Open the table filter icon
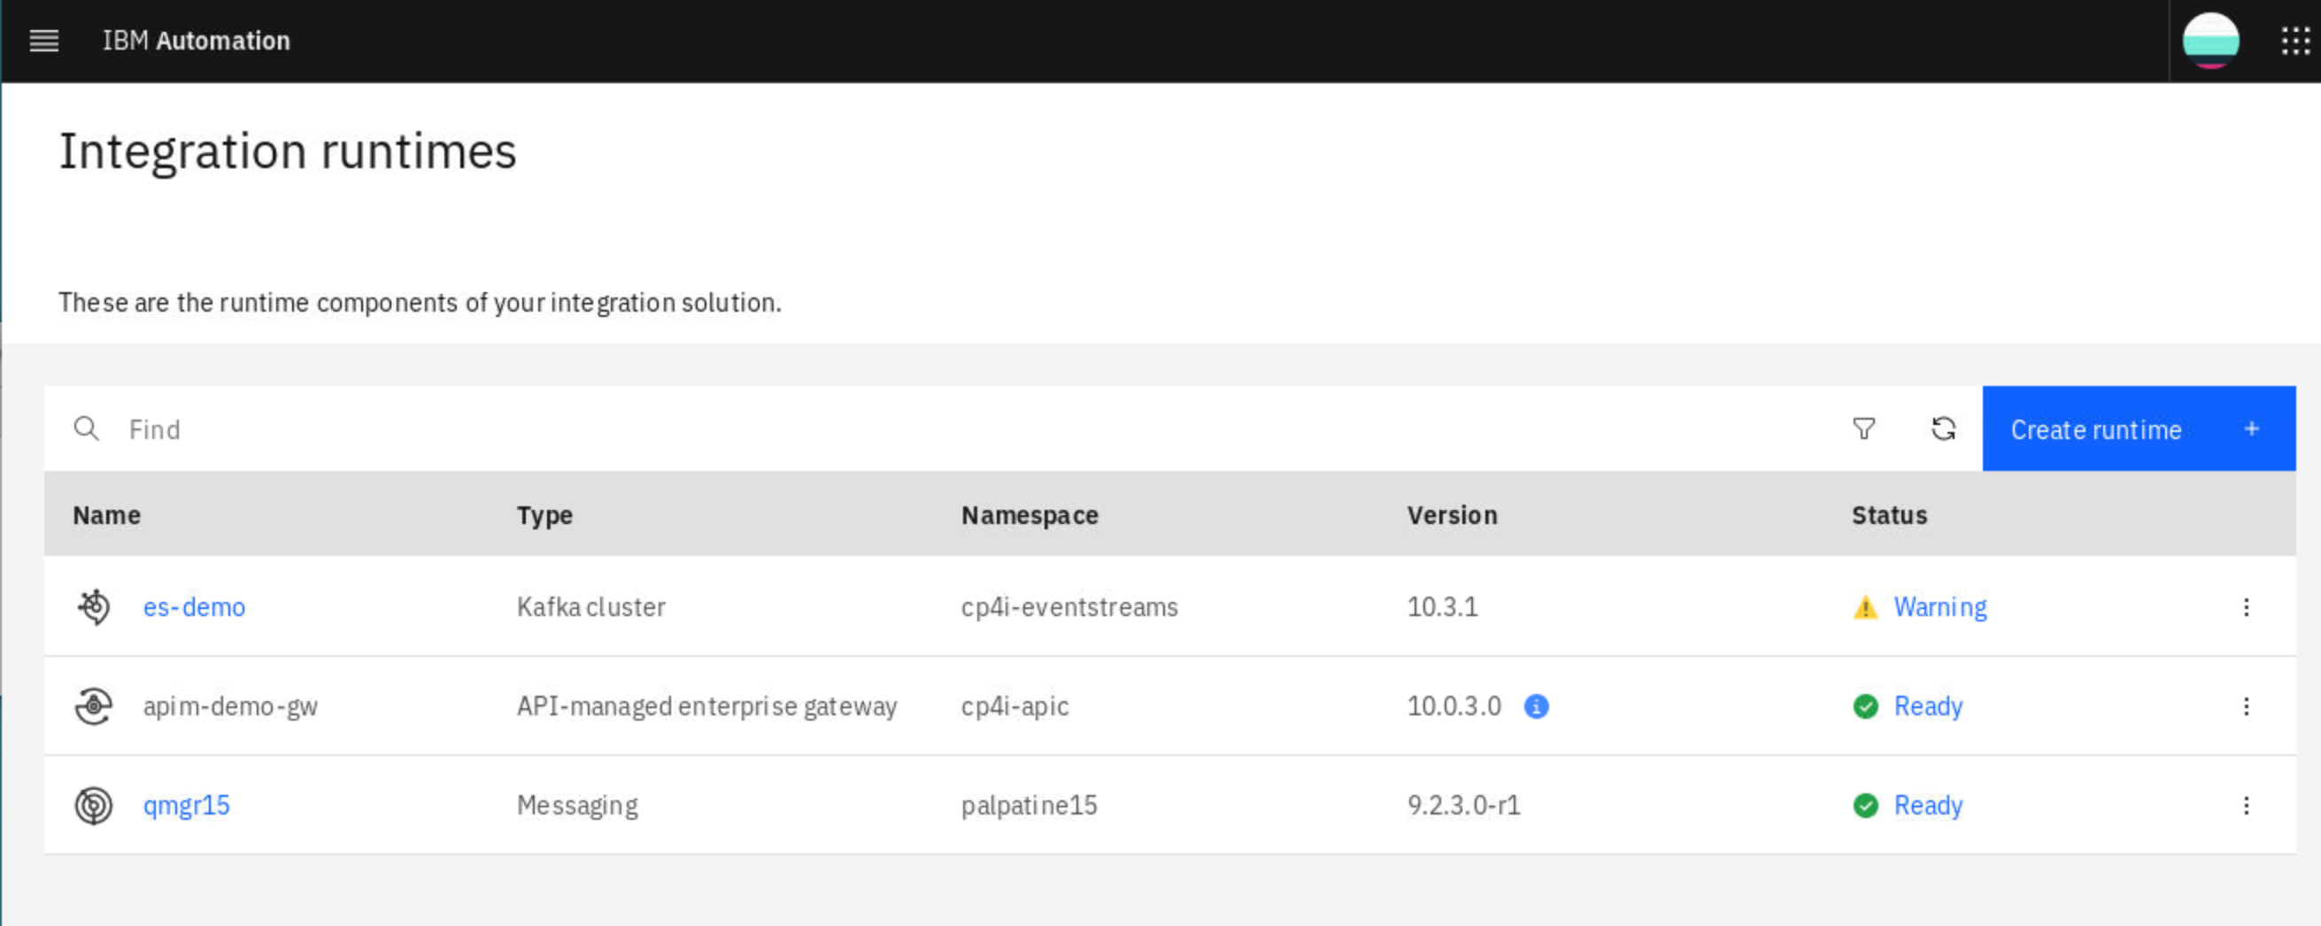The image size is (2321, 926). [x=1863, y=428]
